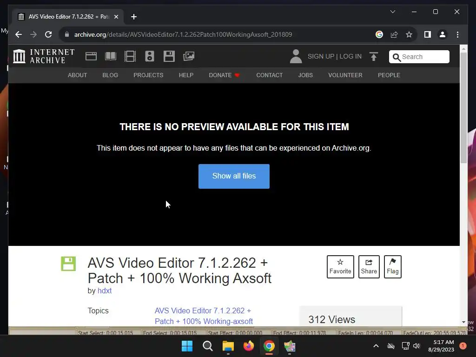The image size is (476, 357).
Task: Show hidden tray icons chevron
Action: (376, 346)
